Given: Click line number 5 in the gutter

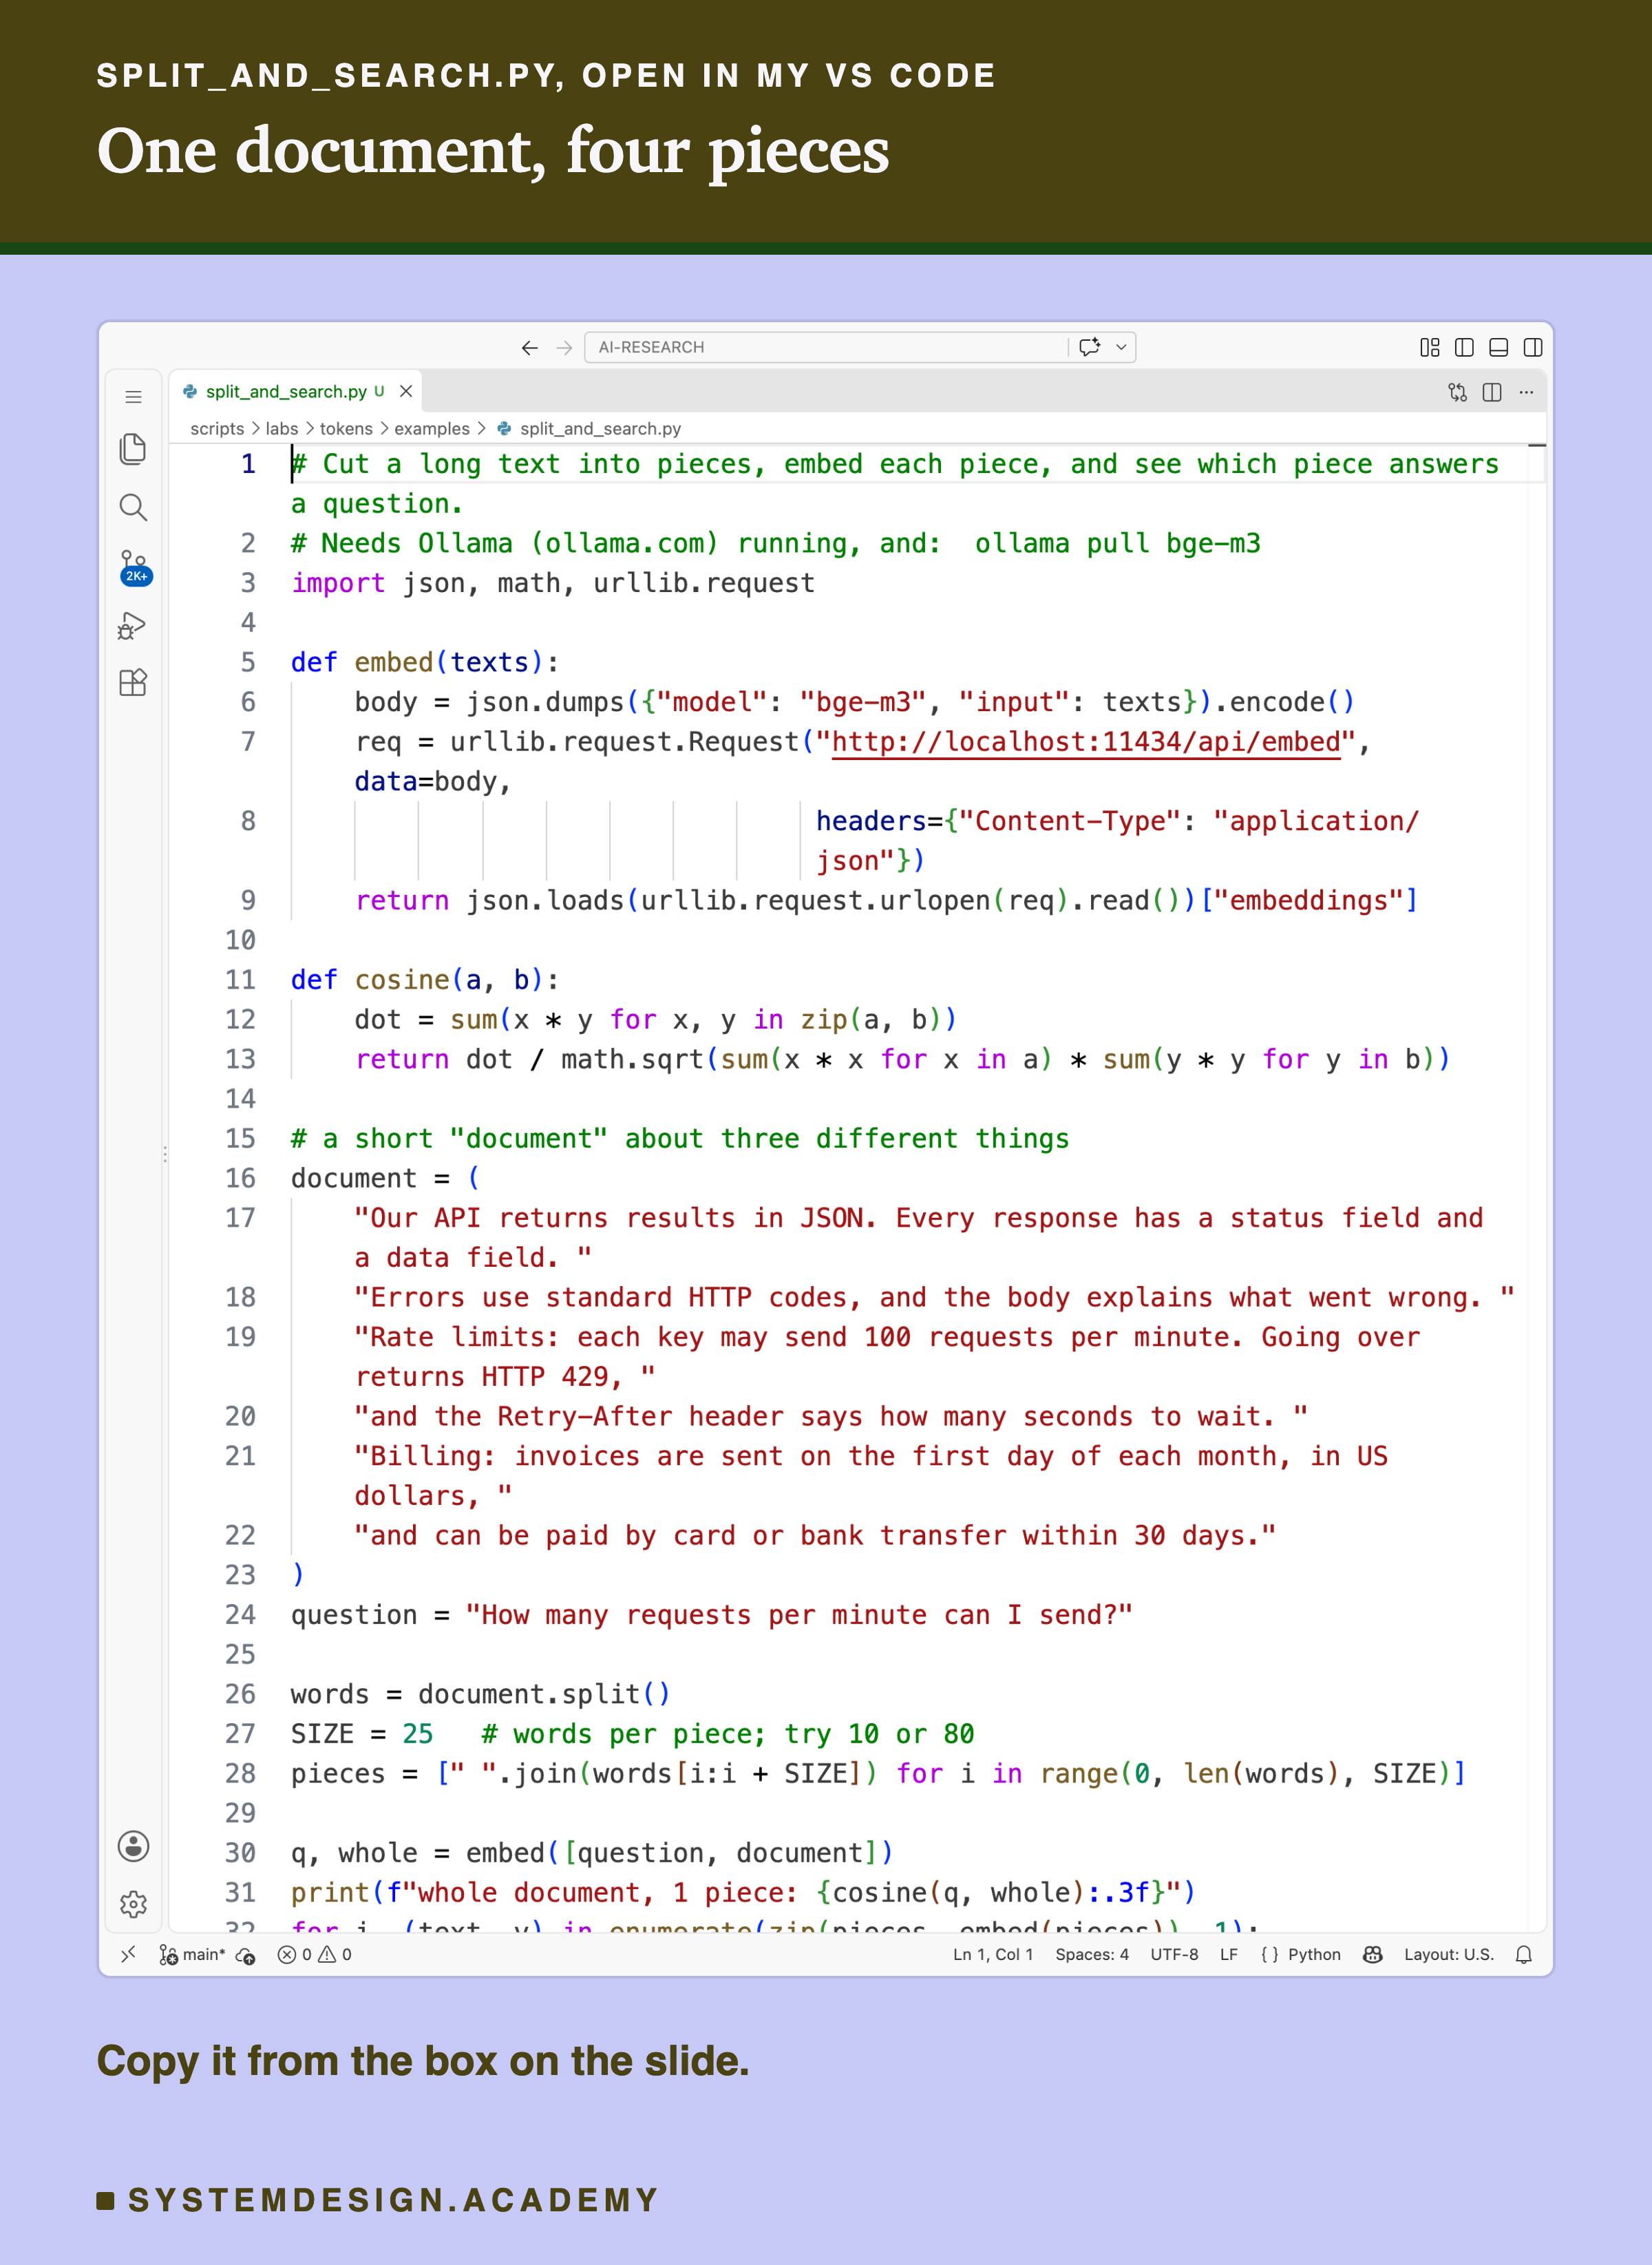Looking at the screenshot, I should click(248, 662).
